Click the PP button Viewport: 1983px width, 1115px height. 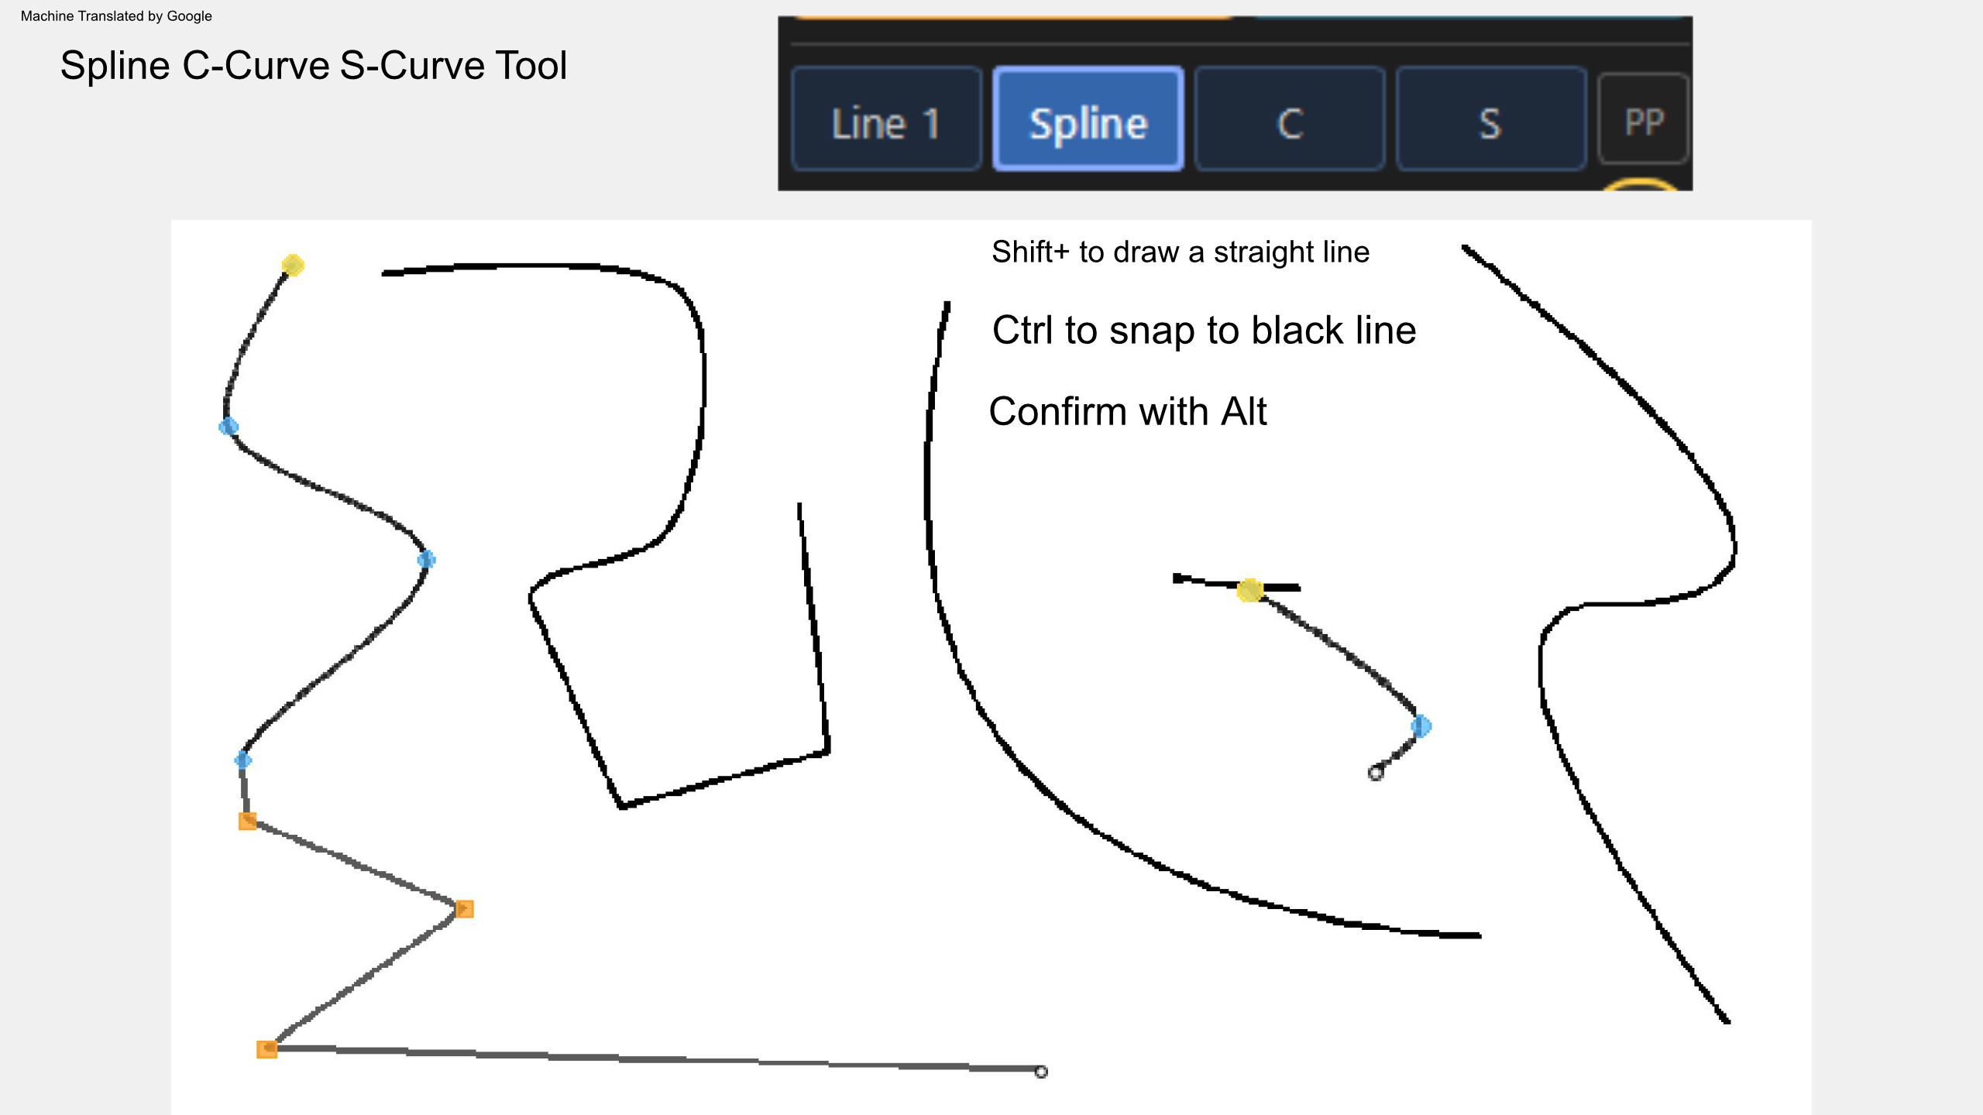(x=1644, y=119)
